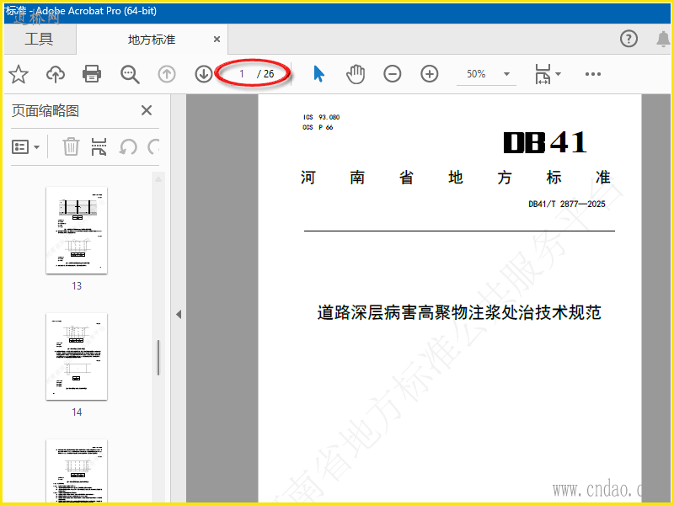674x505 pixels.
Task: Open the 50% zoom level dropdown
Action: [507, 74]
